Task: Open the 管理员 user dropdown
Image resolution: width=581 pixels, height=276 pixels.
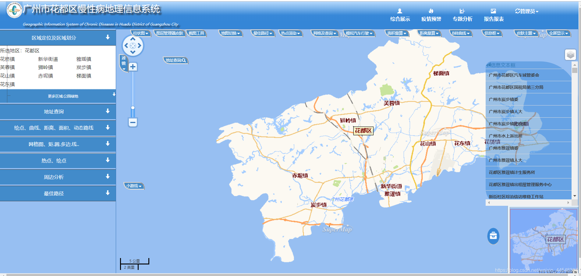Action: tap(527, 11)
